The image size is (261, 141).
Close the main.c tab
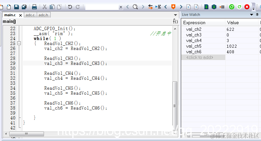21,15
